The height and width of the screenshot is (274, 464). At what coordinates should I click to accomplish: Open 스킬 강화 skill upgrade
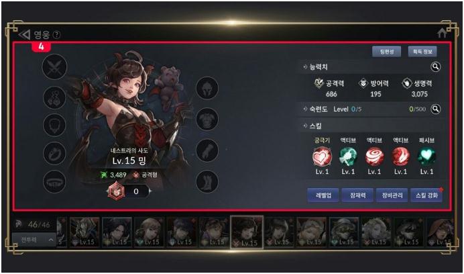426,195
